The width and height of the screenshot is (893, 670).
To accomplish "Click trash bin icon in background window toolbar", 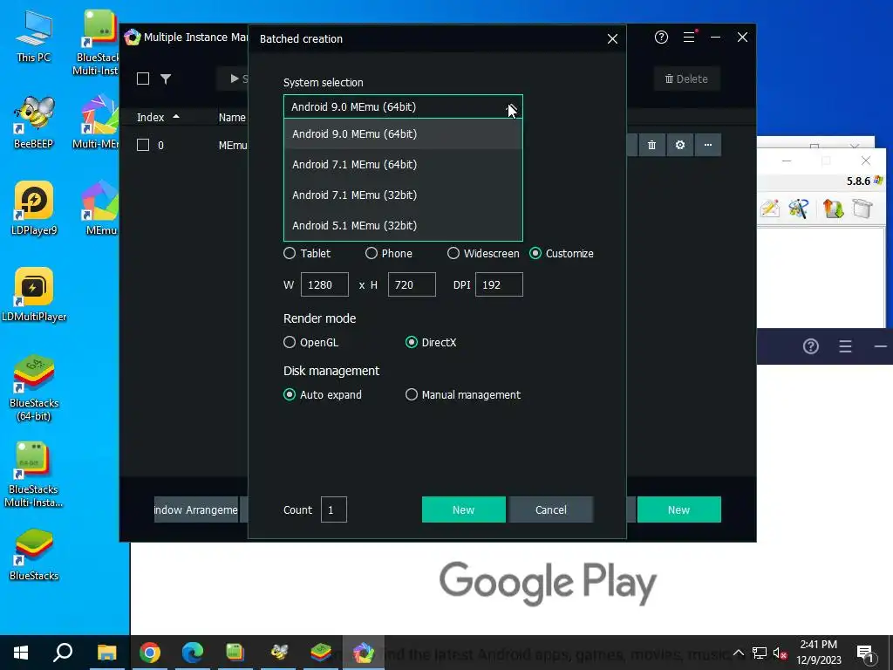I will point(862,209).
